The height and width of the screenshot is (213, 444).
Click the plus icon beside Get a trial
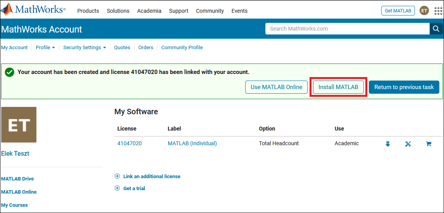117,188
